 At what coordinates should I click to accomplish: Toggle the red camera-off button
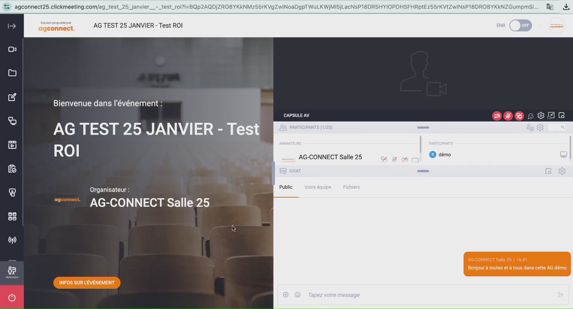497,116
